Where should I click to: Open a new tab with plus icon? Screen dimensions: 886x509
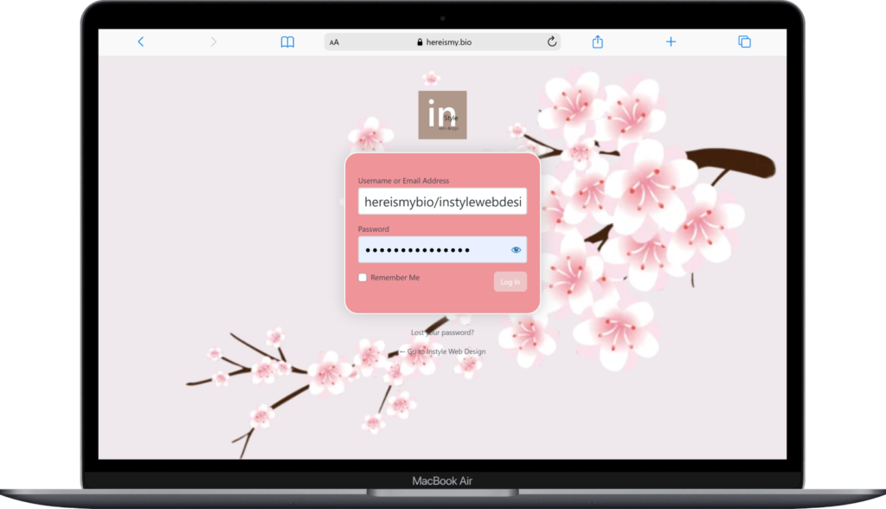pyautogui.click(x=671, y=42)
